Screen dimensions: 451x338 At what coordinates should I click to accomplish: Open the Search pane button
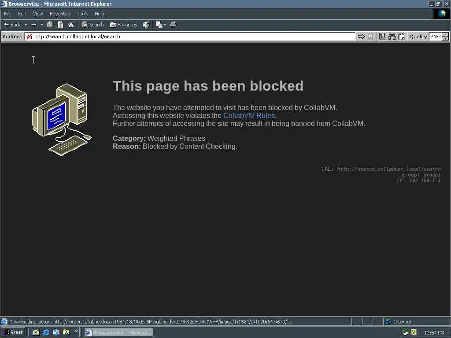92,25
